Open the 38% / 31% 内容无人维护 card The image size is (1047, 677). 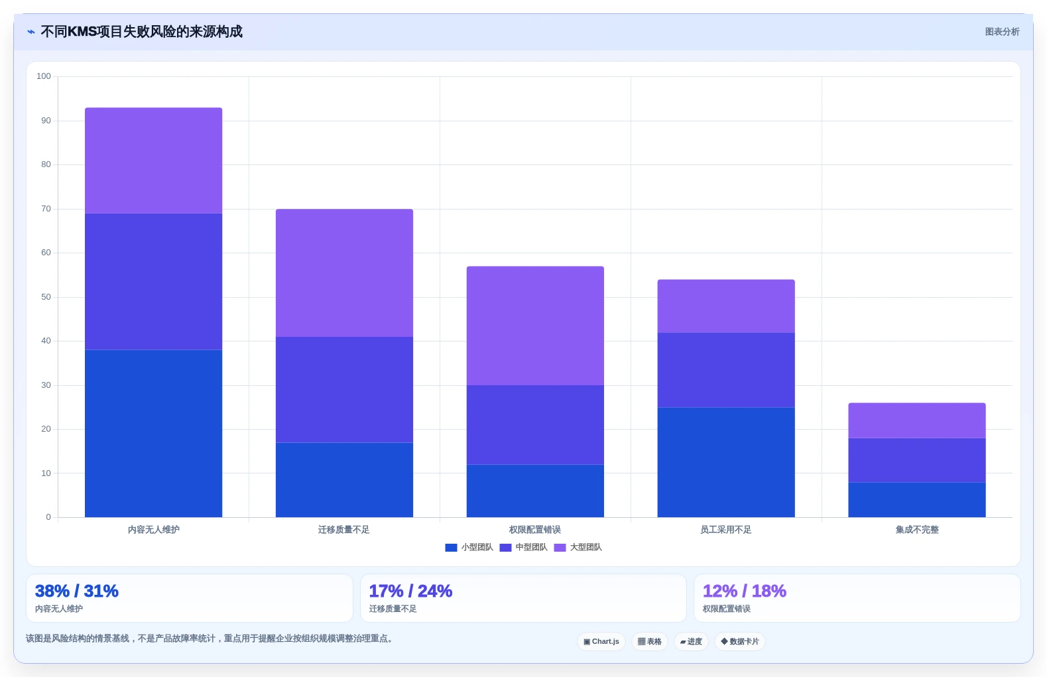pyautogui.click(x=190, y=598)
